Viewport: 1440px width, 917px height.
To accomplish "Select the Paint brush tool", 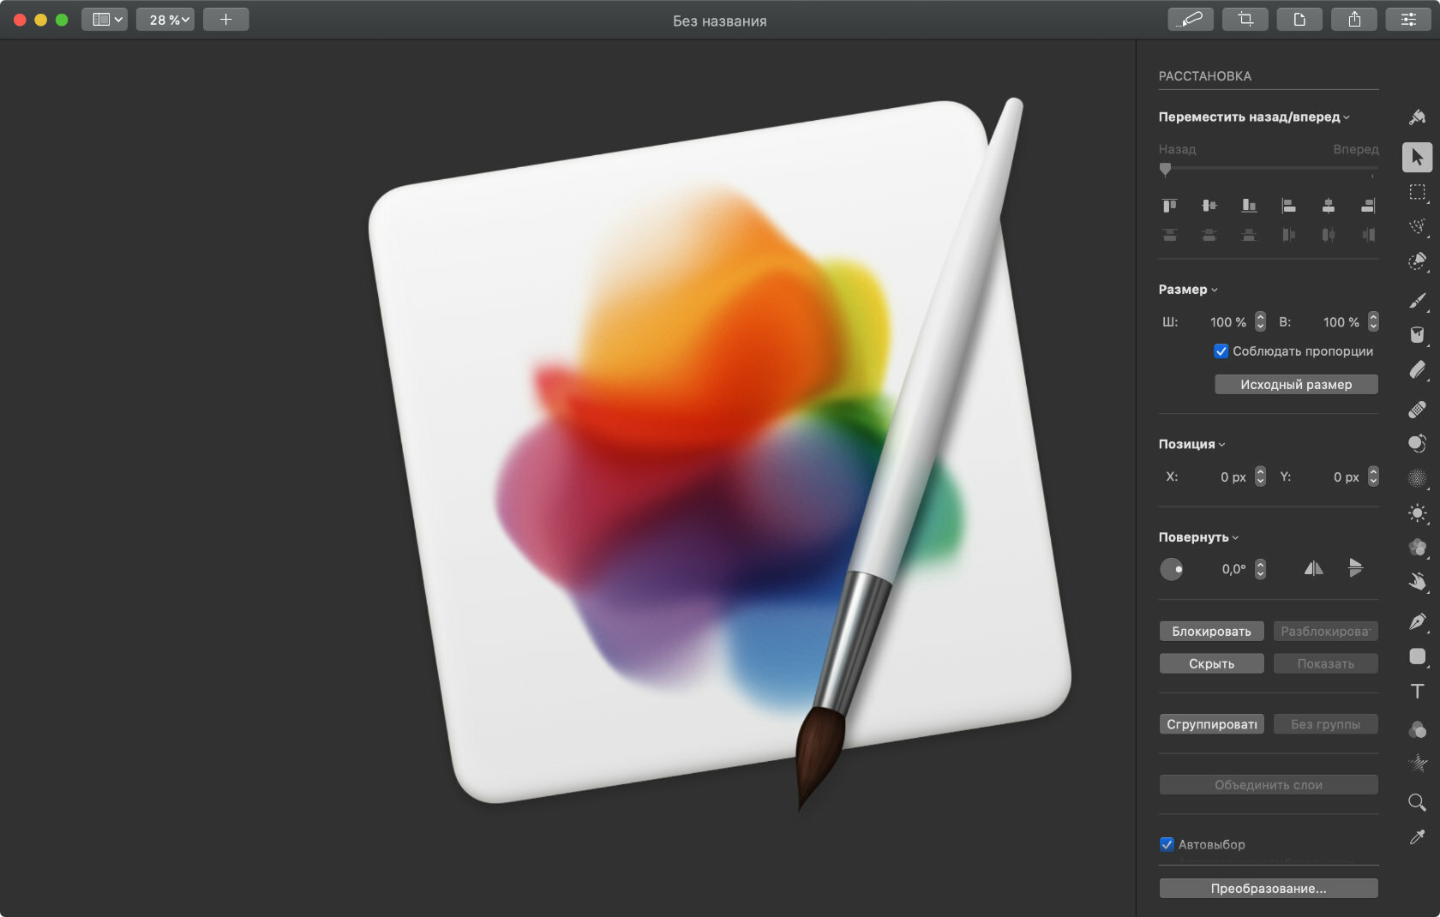I will point(1417,300).
